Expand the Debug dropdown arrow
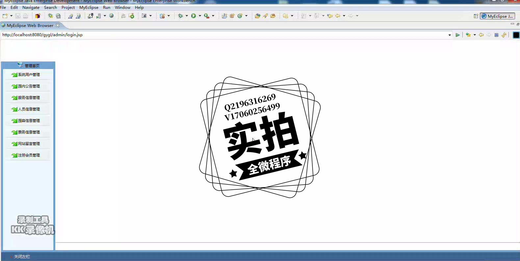This screenshot has width=520, height=261. click(x=187, y=16)
